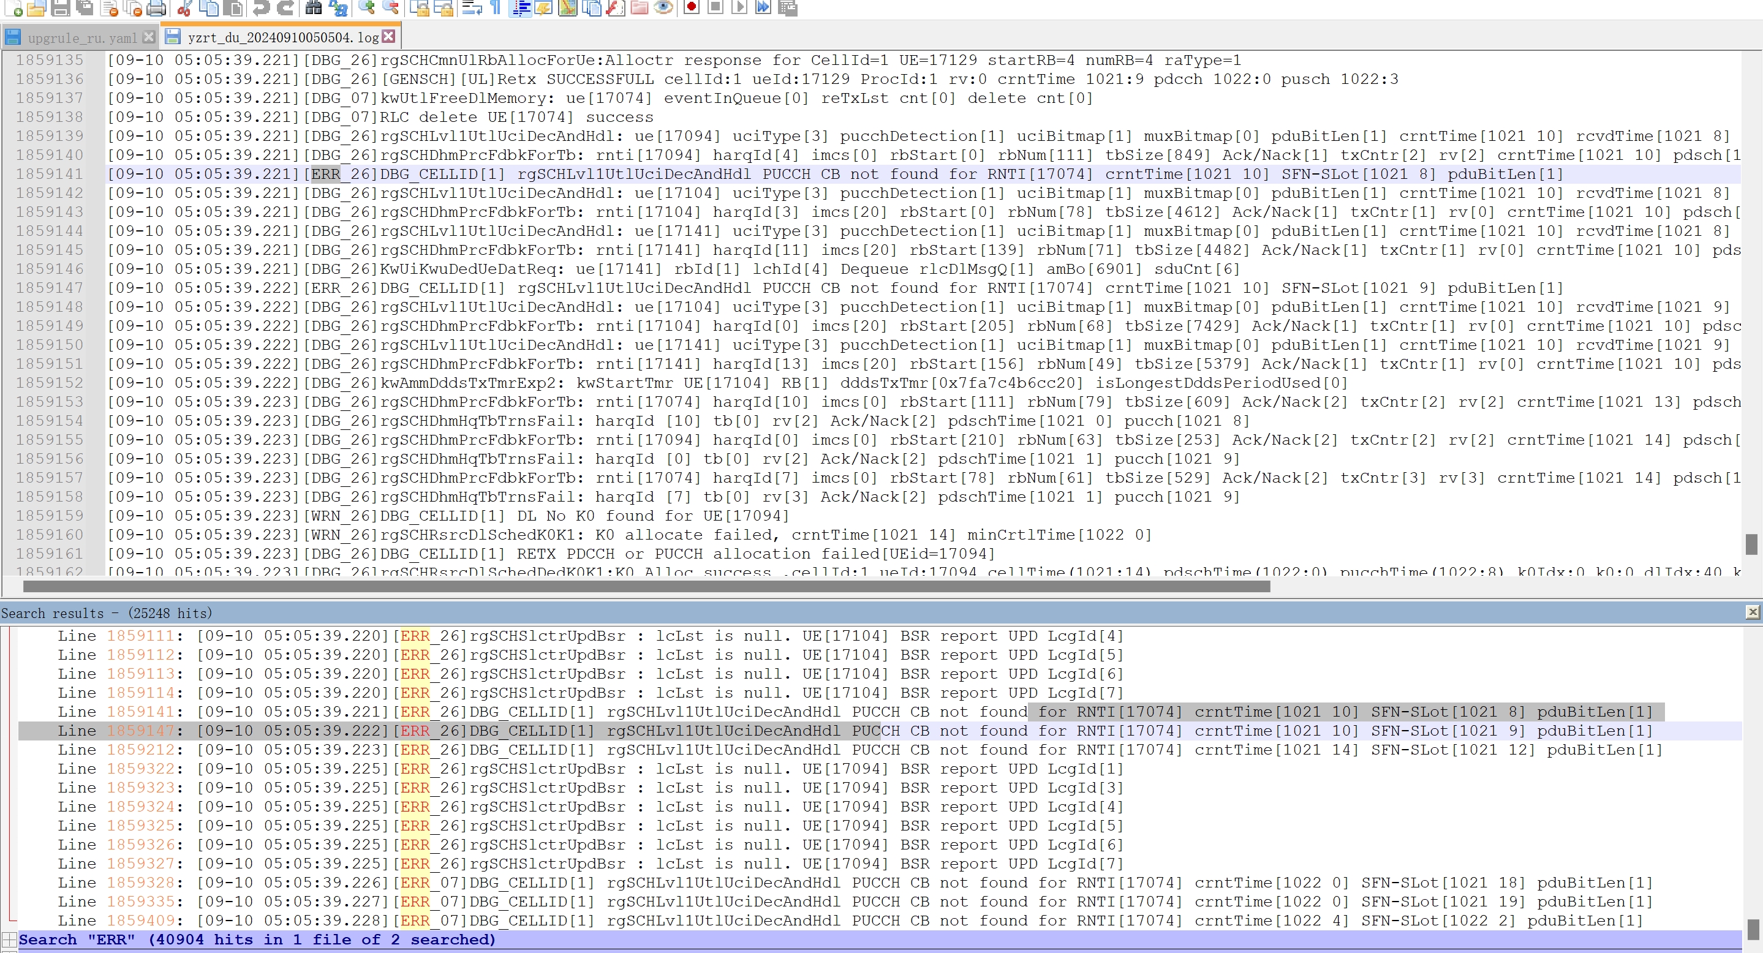The height and width of the screenshot is (953, 1763).
Task: Click the Copy icon in the toolbar
Action: point(208,8)
